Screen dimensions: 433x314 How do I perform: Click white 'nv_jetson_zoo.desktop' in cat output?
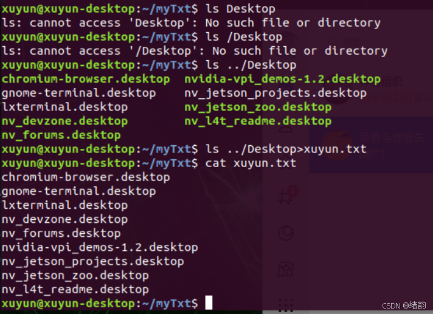coord(75,276)
